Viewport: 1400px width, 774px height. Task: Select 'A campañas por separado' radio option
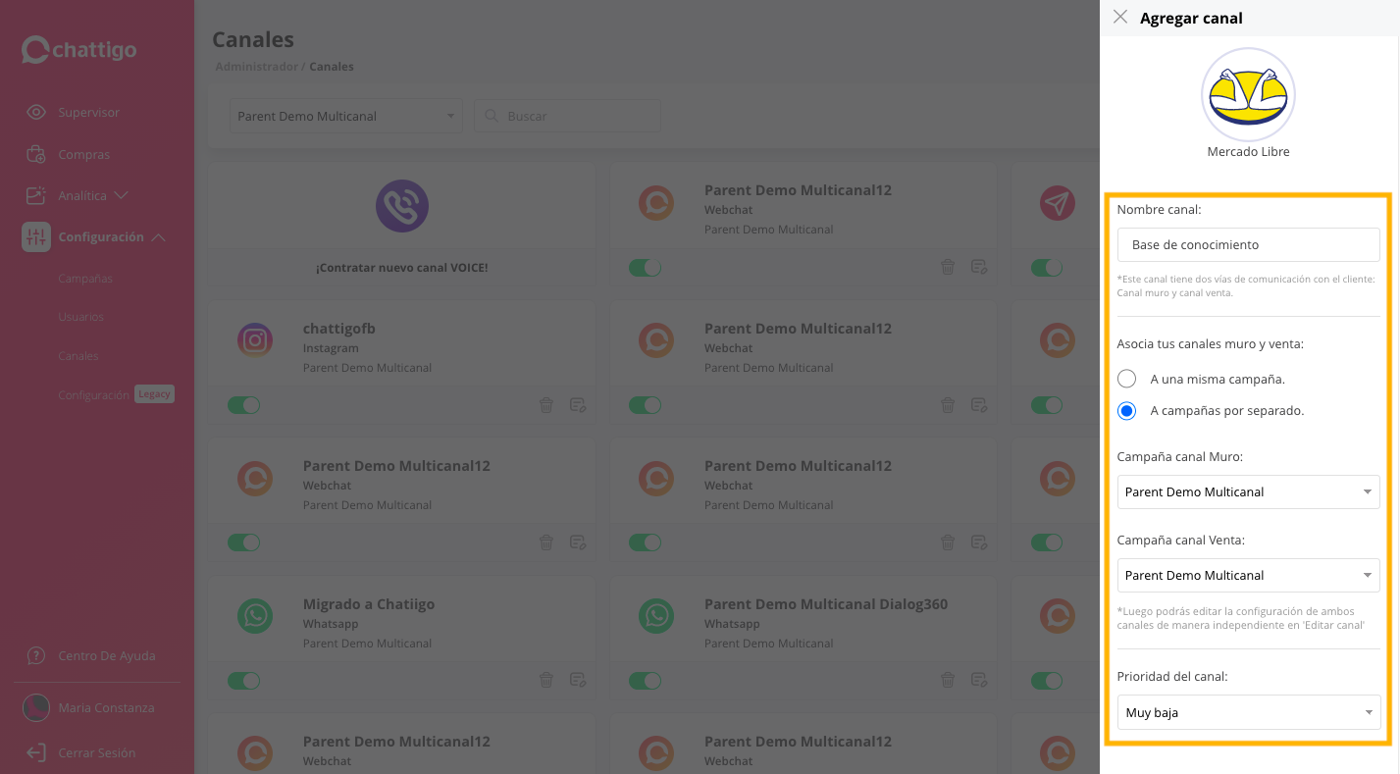1127,411
